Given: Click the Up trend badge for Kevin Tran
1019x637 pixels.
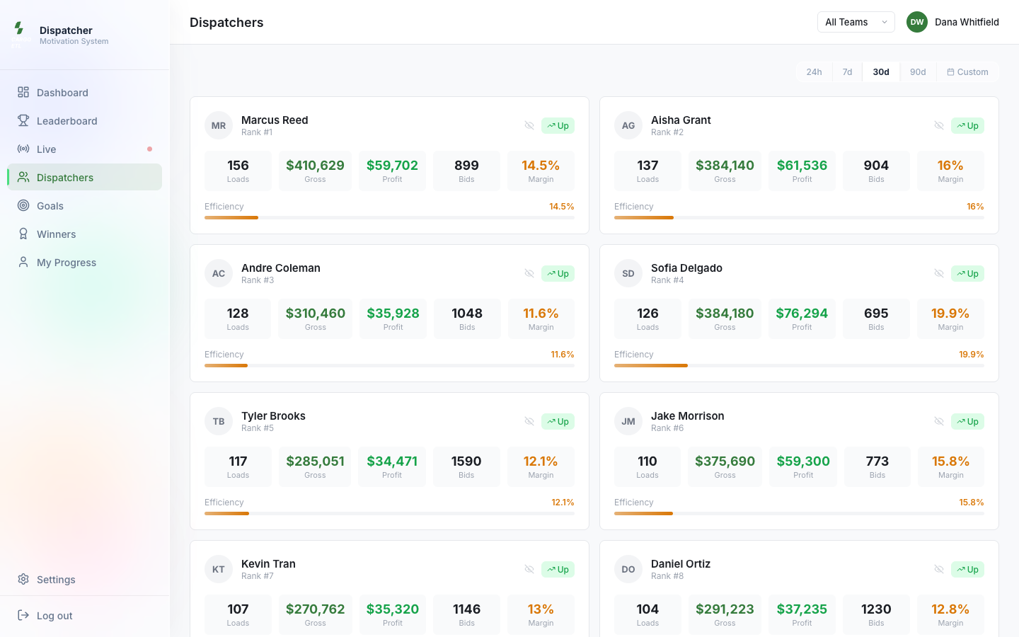Looking at the screenshot, I should [558, 569].
